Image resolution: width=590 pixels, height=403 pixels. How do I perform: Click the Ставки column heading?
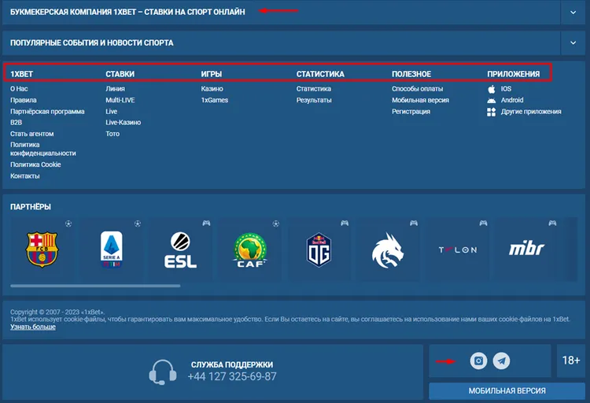[x=120, y=74]
